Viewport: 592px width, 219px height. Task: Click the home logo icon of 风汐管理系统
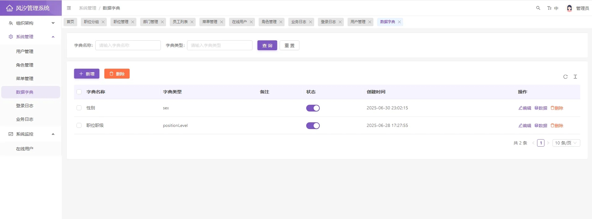coord(10,8)
